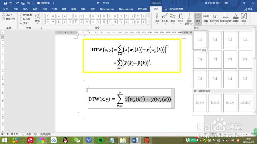Open the 根式 radical dropdown
This screenshot has width=257, height=144.
pyautogui.click(x=173, y=19)
